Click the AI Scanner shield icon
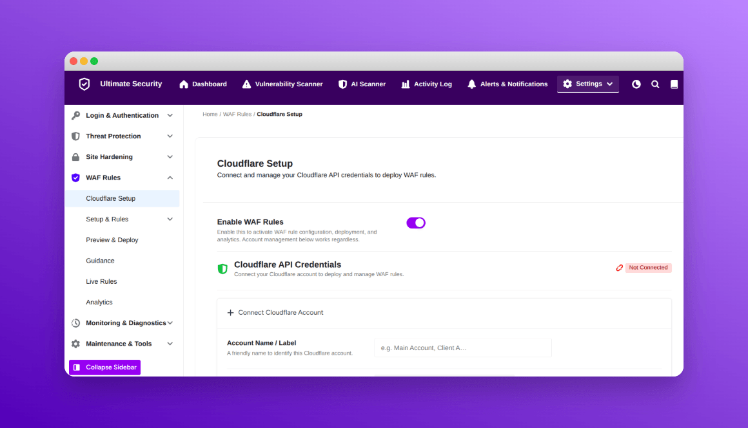748x428 pixels. coord(342,84)
